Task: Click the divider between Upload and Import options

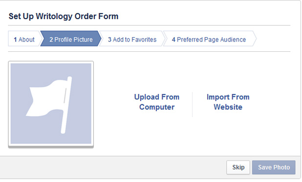Action: point(192,104)
